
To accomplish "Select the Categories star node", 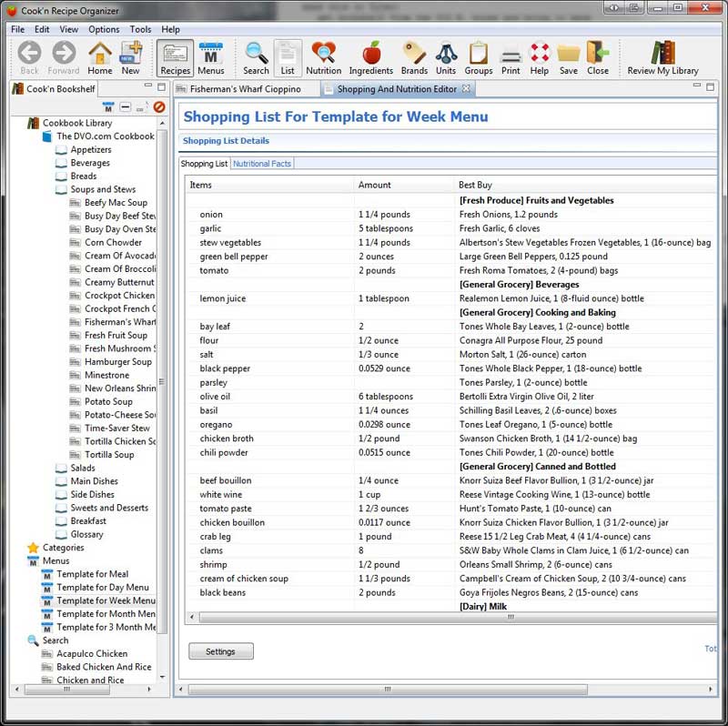I will click(63, 548).
